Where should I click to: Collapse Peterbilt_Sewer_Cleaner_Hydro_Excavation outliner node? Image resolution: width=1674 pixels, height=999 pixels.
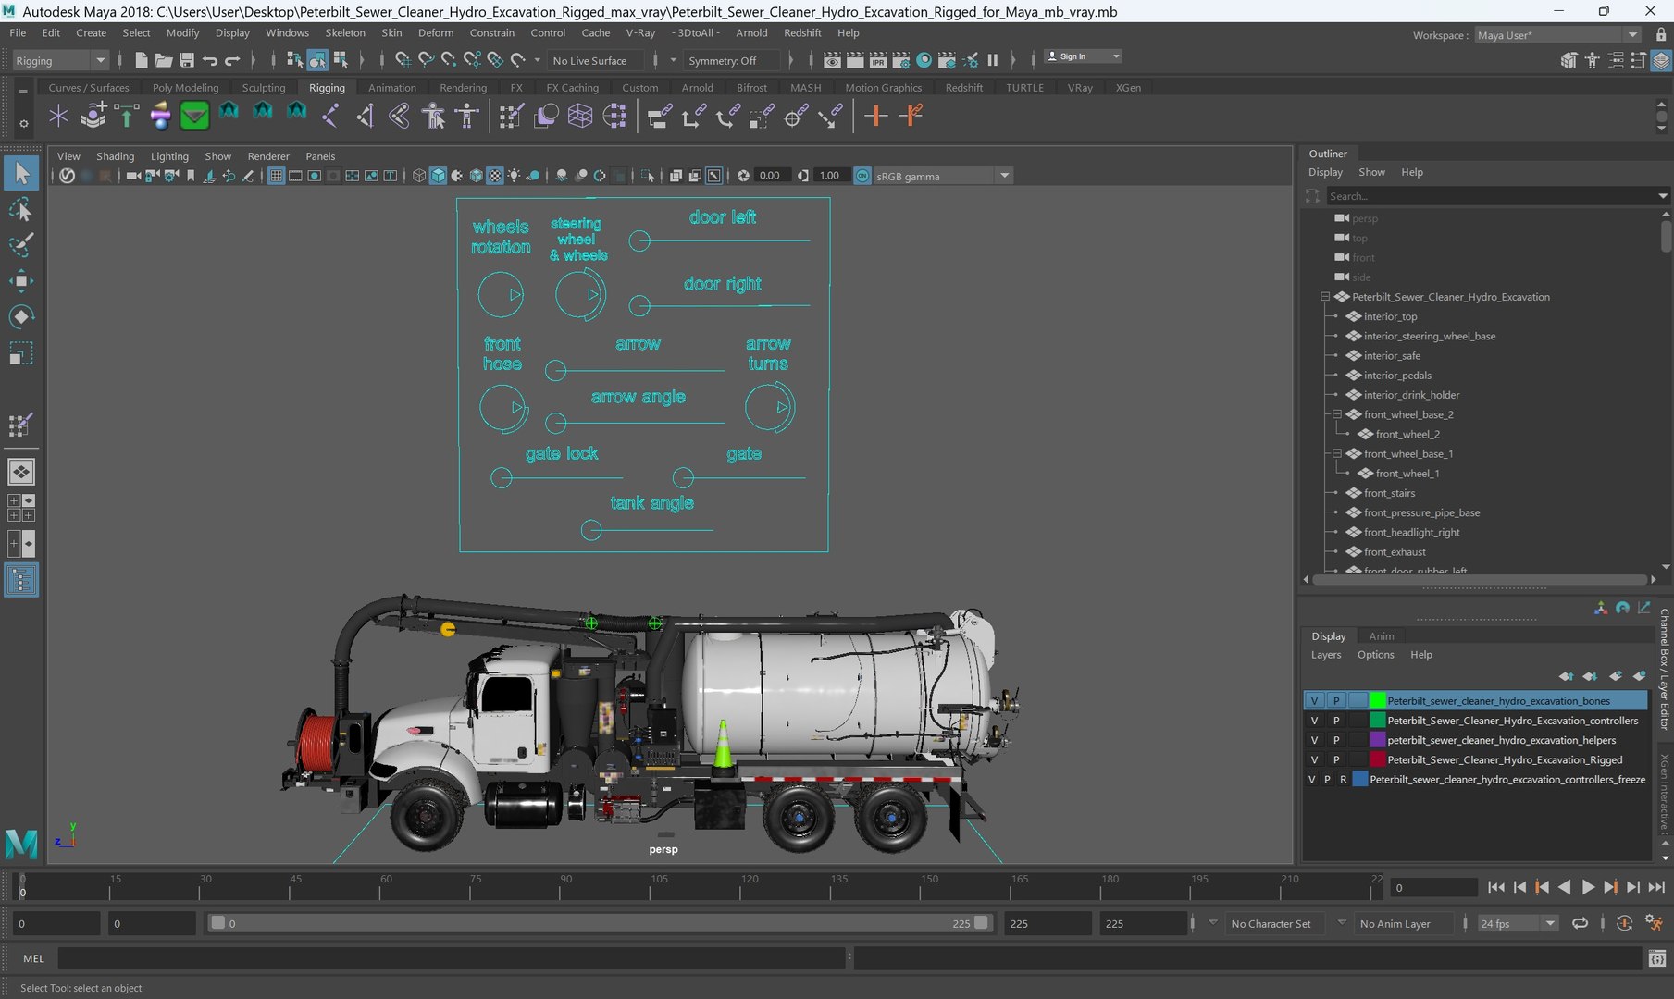1325,297
